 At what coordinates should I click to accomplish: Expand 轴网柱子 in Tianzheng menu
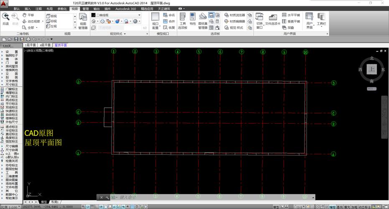point(11,56)
